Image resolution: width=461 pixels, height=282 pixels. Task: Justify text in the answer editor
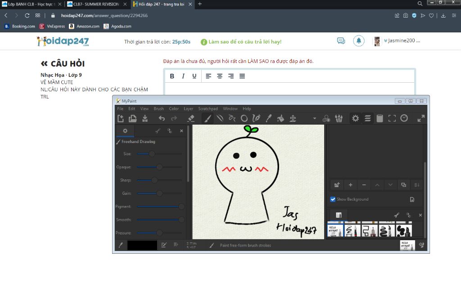(x=242, y=76)
